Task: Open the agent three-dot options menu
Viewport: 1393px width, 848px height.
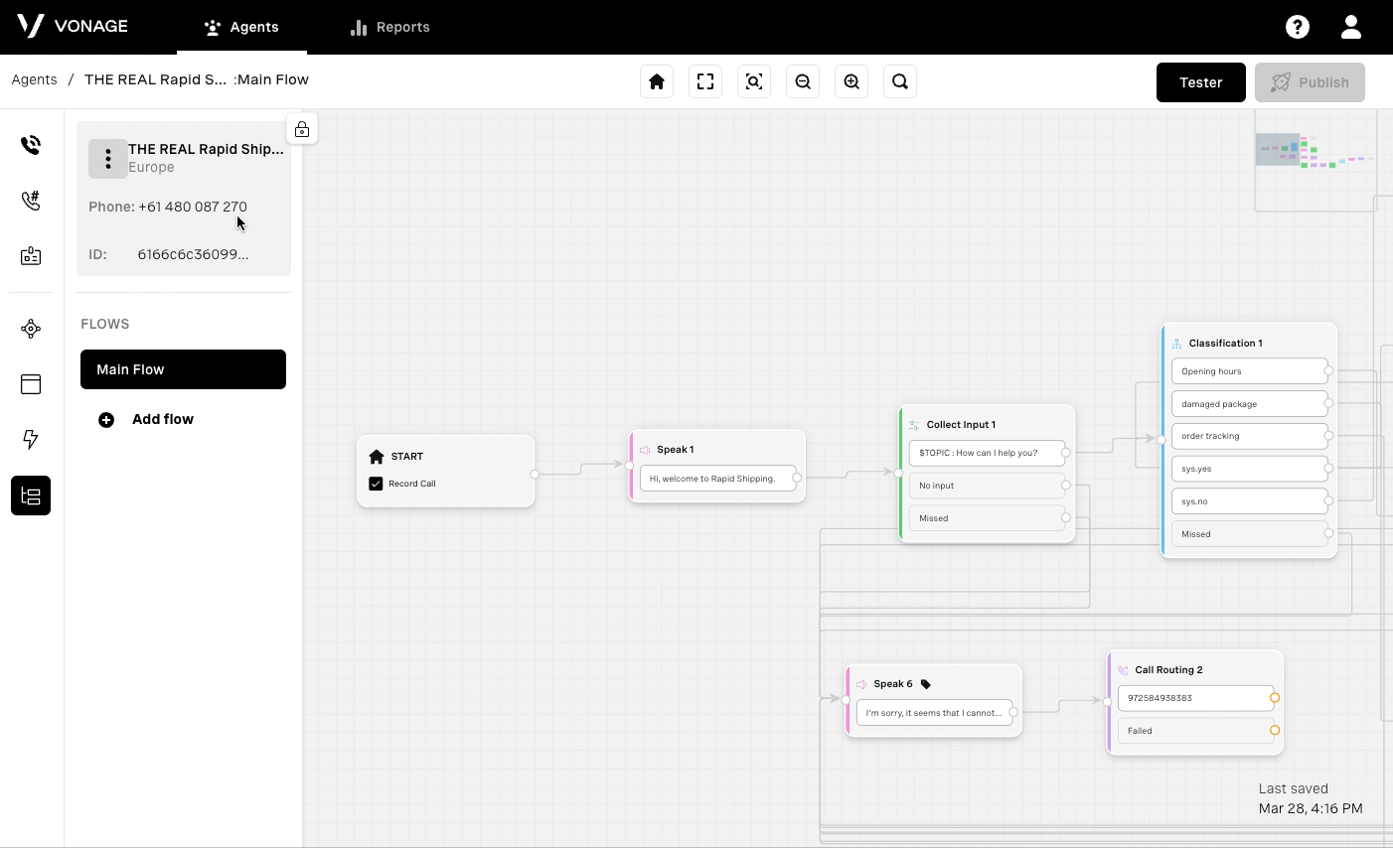Action: (108, 159)
